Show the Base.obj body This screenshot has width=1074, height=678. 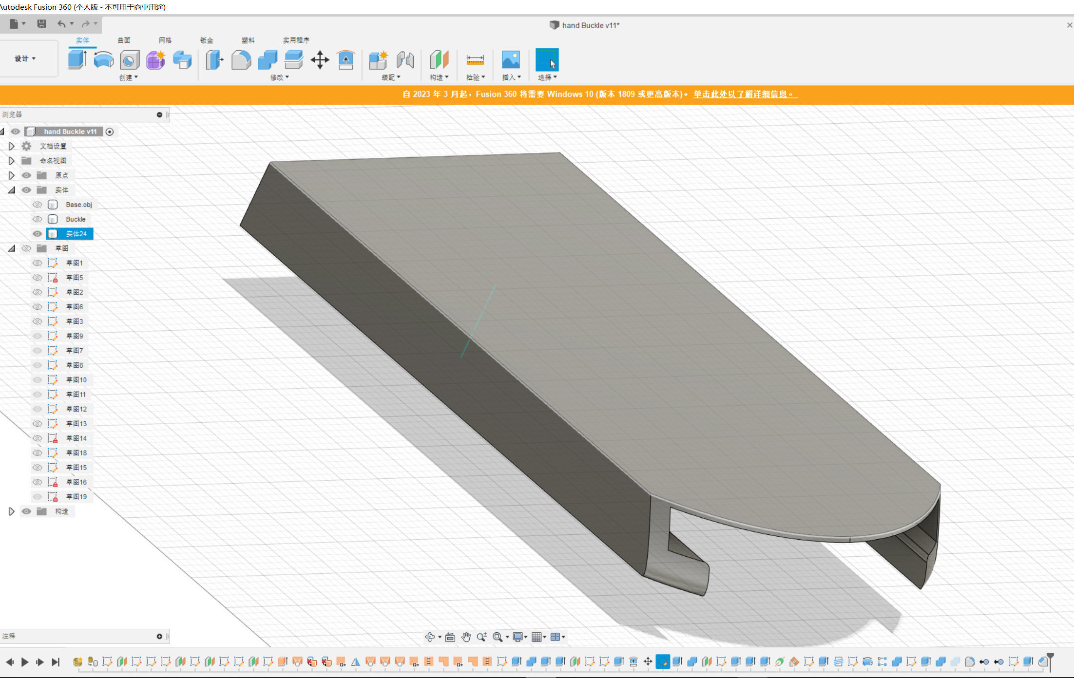pos(37,205)
